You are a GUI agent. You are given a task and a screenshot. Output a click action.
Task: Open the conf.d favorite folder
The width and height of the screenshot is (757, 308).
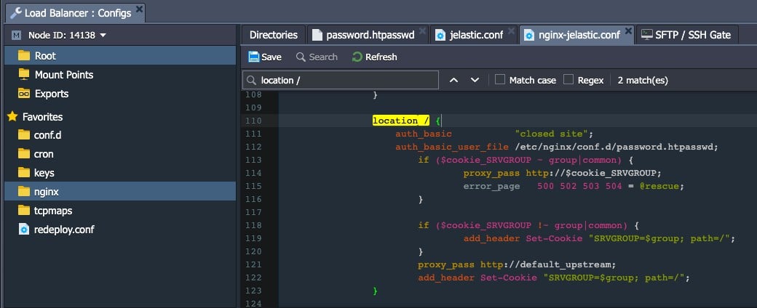pos(47,135)
